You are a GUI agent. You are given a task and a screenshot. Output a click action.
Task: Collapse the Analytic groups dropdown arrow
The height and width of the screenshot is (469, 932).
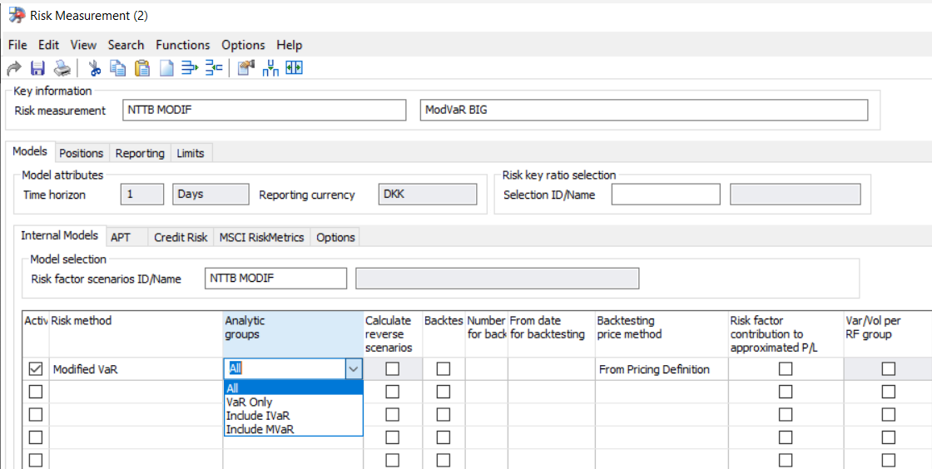(x=354, y=369)
